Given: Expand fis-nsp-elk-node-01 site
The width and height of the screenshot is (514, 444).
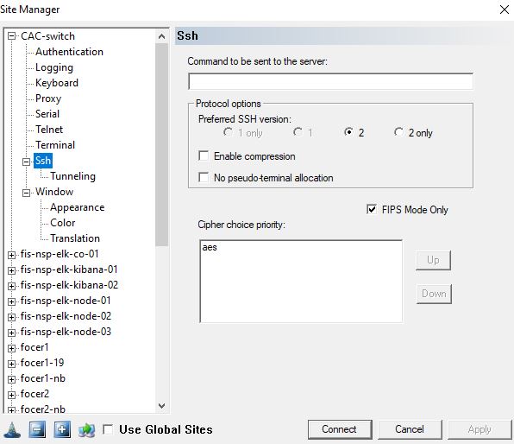Looking at the screenshot, I should pos(11,301).
